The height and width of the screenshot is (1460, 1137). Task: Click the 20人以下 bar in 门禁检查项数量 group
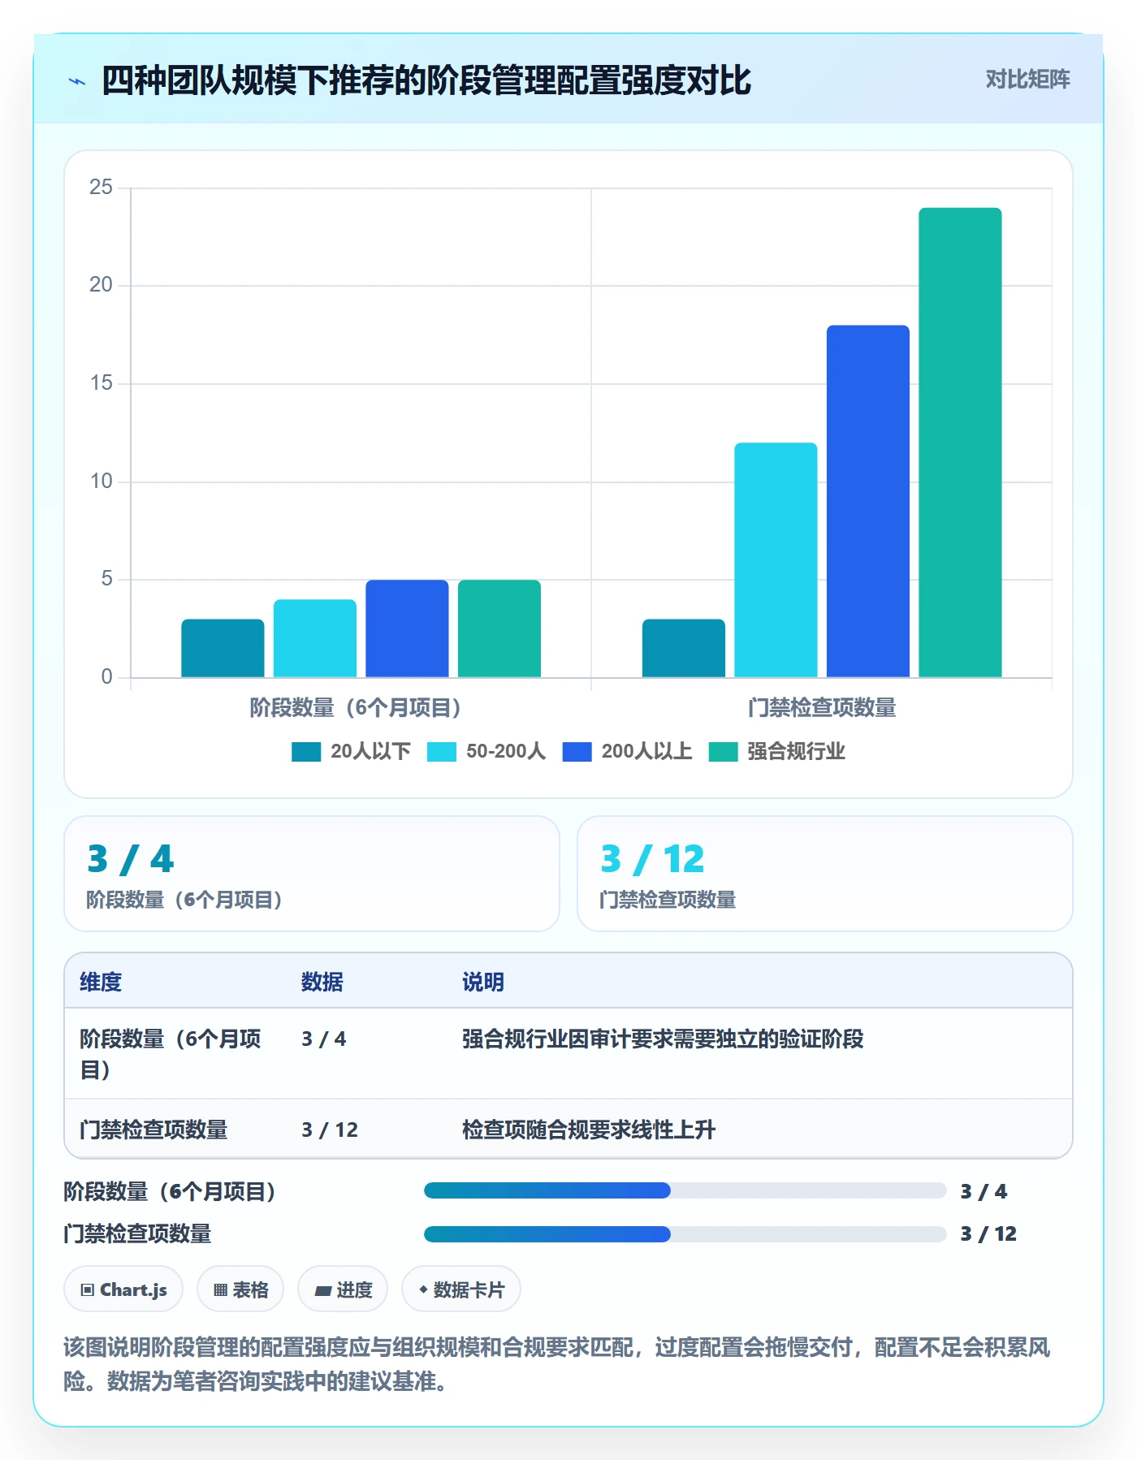pyautogui.click(x=684, y=648)
